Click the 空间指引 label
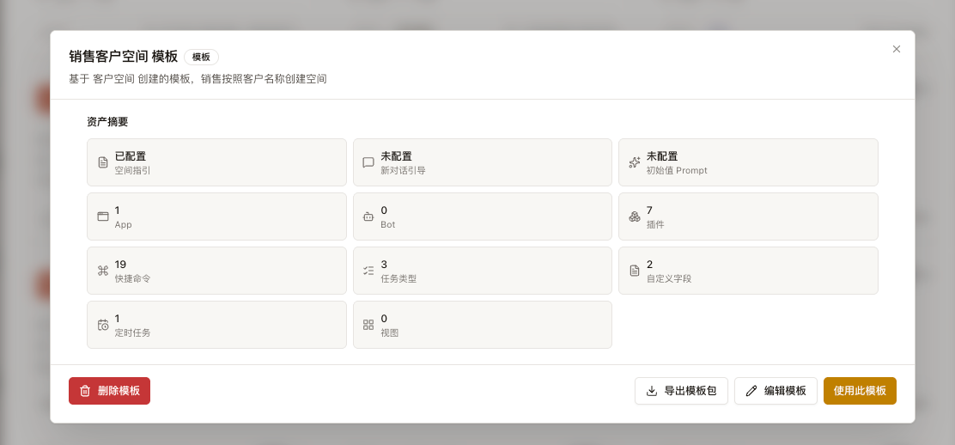This screenshot has width=955, height=445. click(133, 171)
